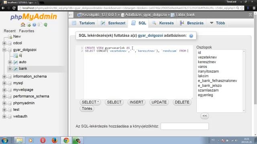
Task: Reload navigation panel with green icon
Action: coord(45,25)
